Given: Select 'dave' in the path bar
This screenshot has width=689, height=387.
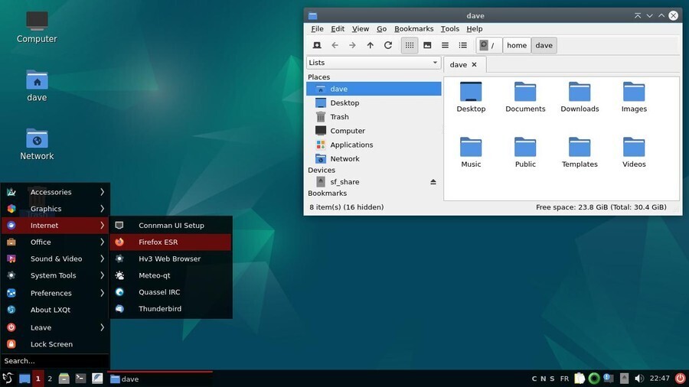Looking at the screenshot, I should click(x=544, y=45).
